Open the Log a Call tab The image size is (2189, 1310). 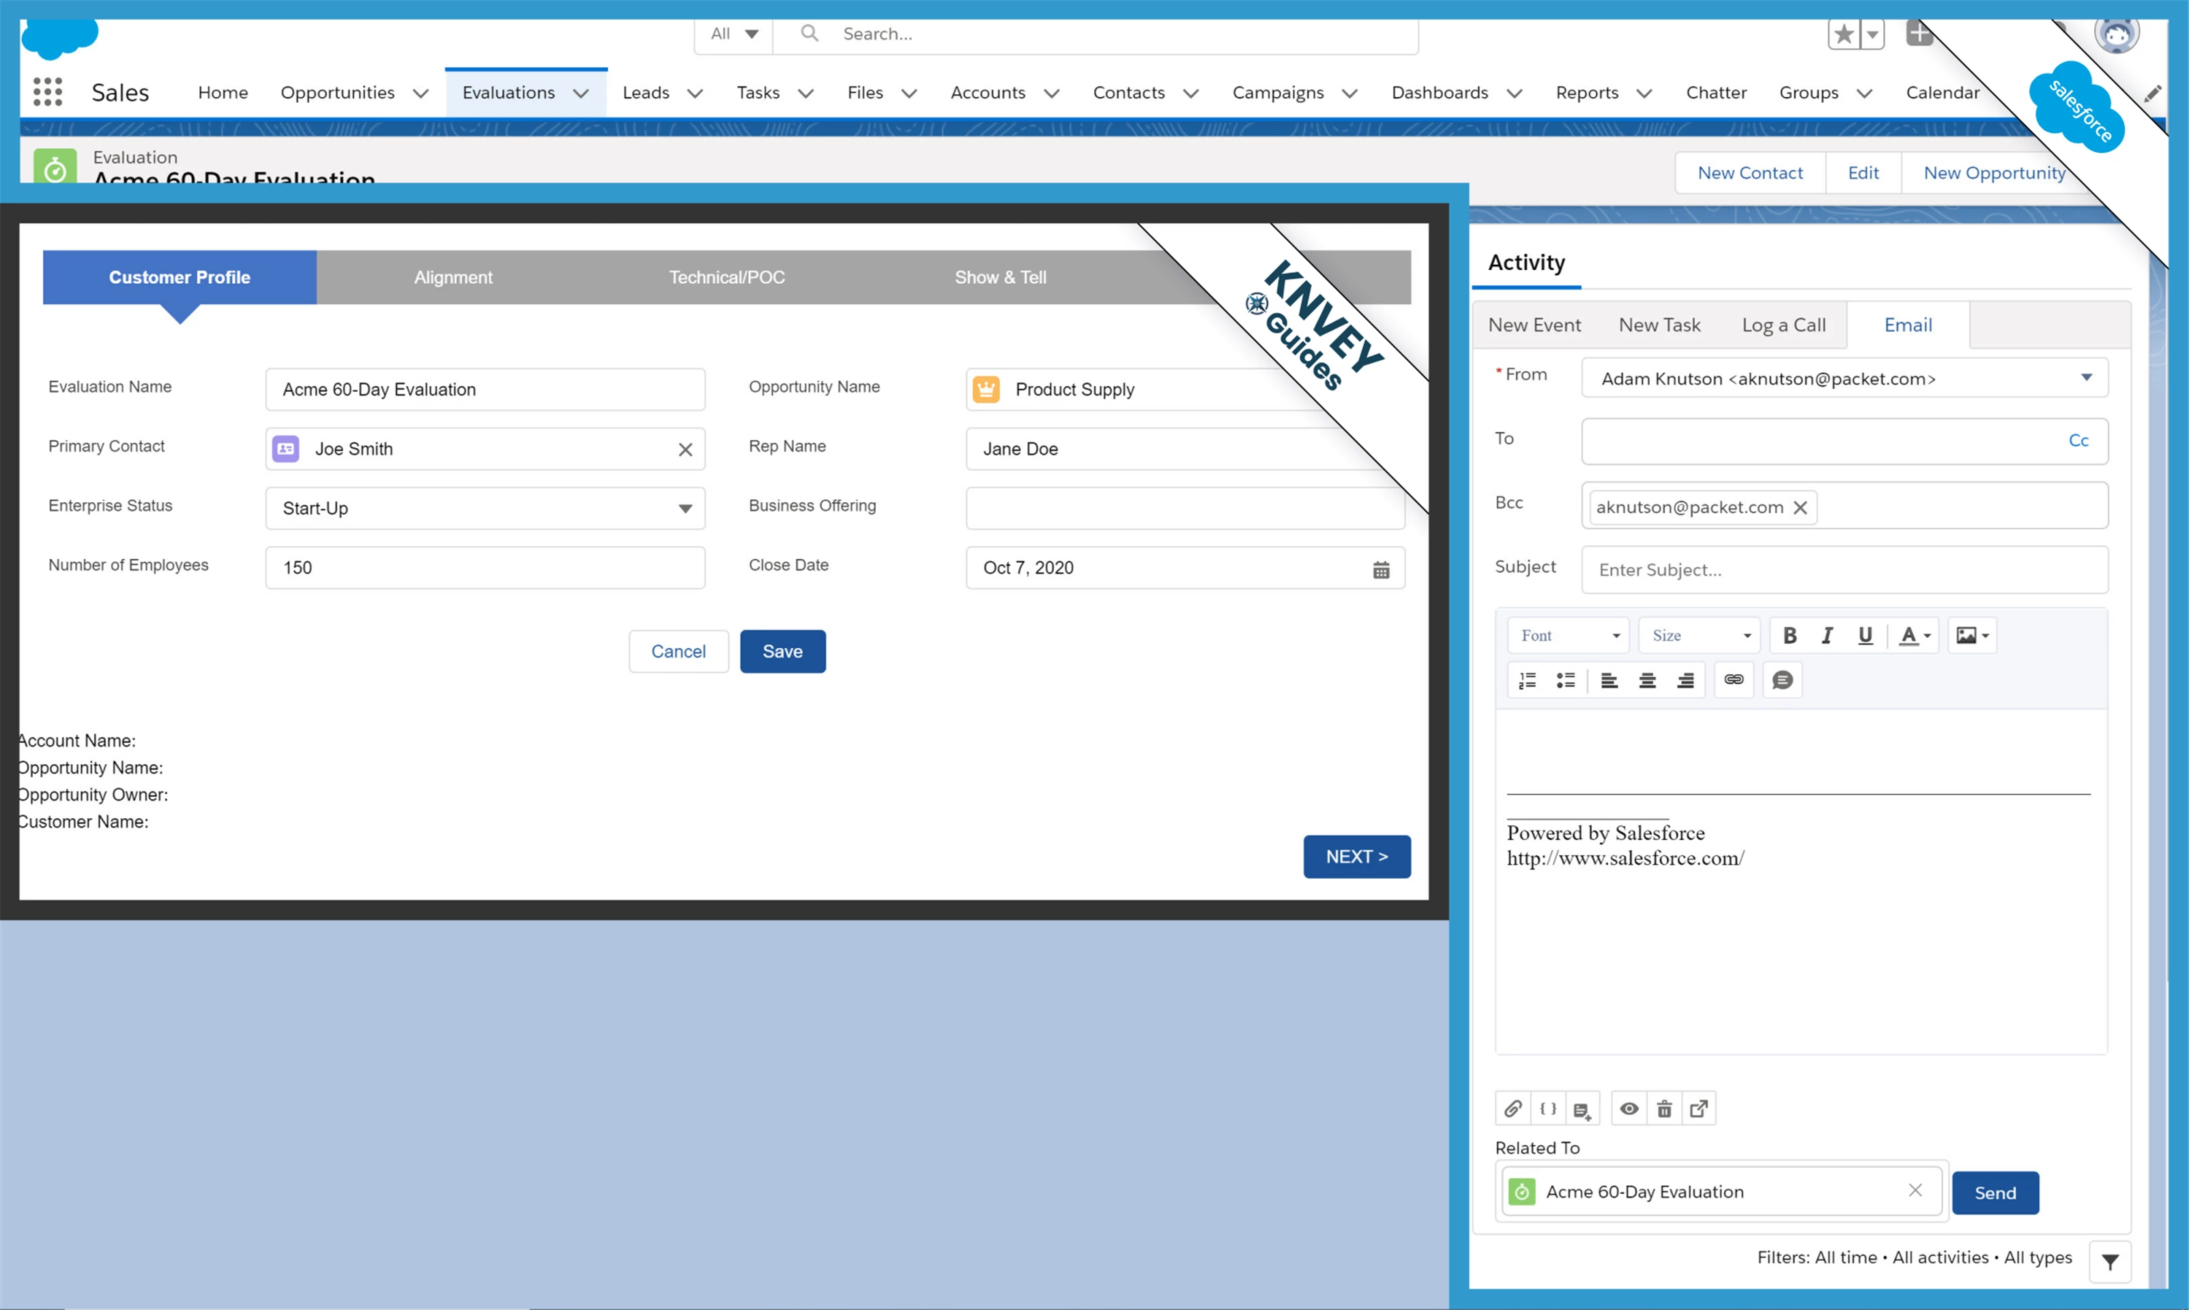tap(1783, 325)
